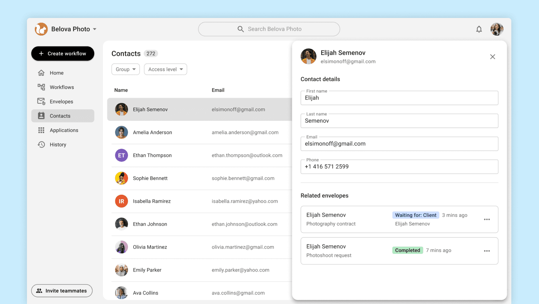This screenshot has height=304, width=539.
Task: Edit the First name field
Action: pyautogui.click(x=399, y=98)
